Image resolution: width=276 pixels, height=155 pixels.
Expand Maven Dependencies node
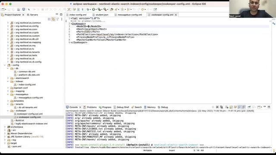(x=5, y=133)
